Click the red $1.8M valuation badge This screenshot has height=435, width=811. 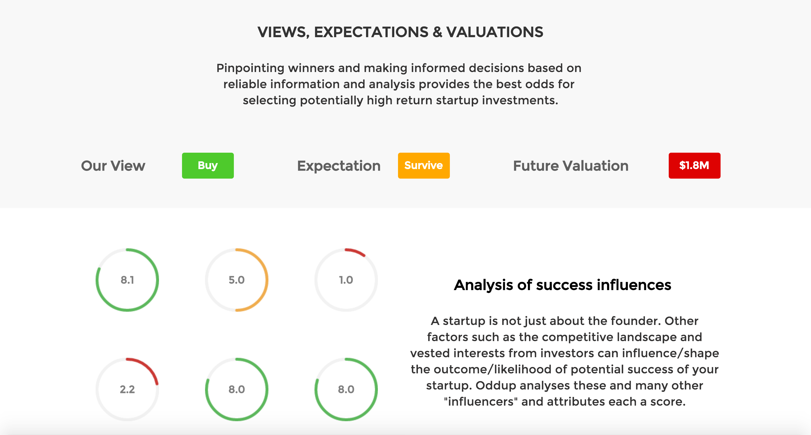point(695,166)
